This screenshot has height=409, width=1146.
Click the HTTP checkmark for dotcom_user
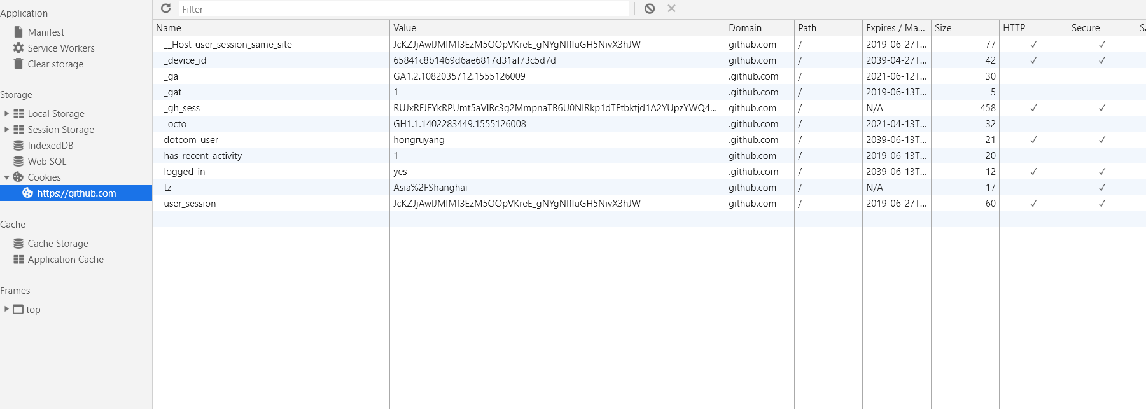tap(1033, 140)
